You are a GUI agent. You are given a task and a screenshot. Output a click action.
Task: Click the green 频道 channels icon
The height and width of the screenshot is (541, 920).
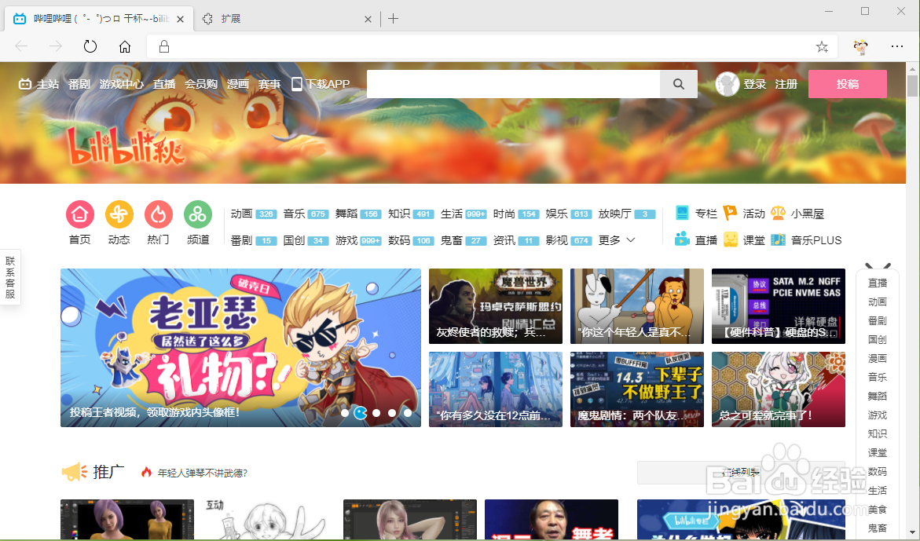point(197,213)
